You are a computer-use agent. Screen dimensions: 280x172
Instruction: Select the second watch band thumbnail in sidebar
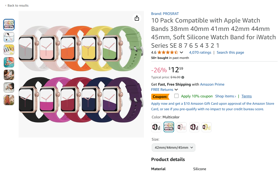(9, 37)
